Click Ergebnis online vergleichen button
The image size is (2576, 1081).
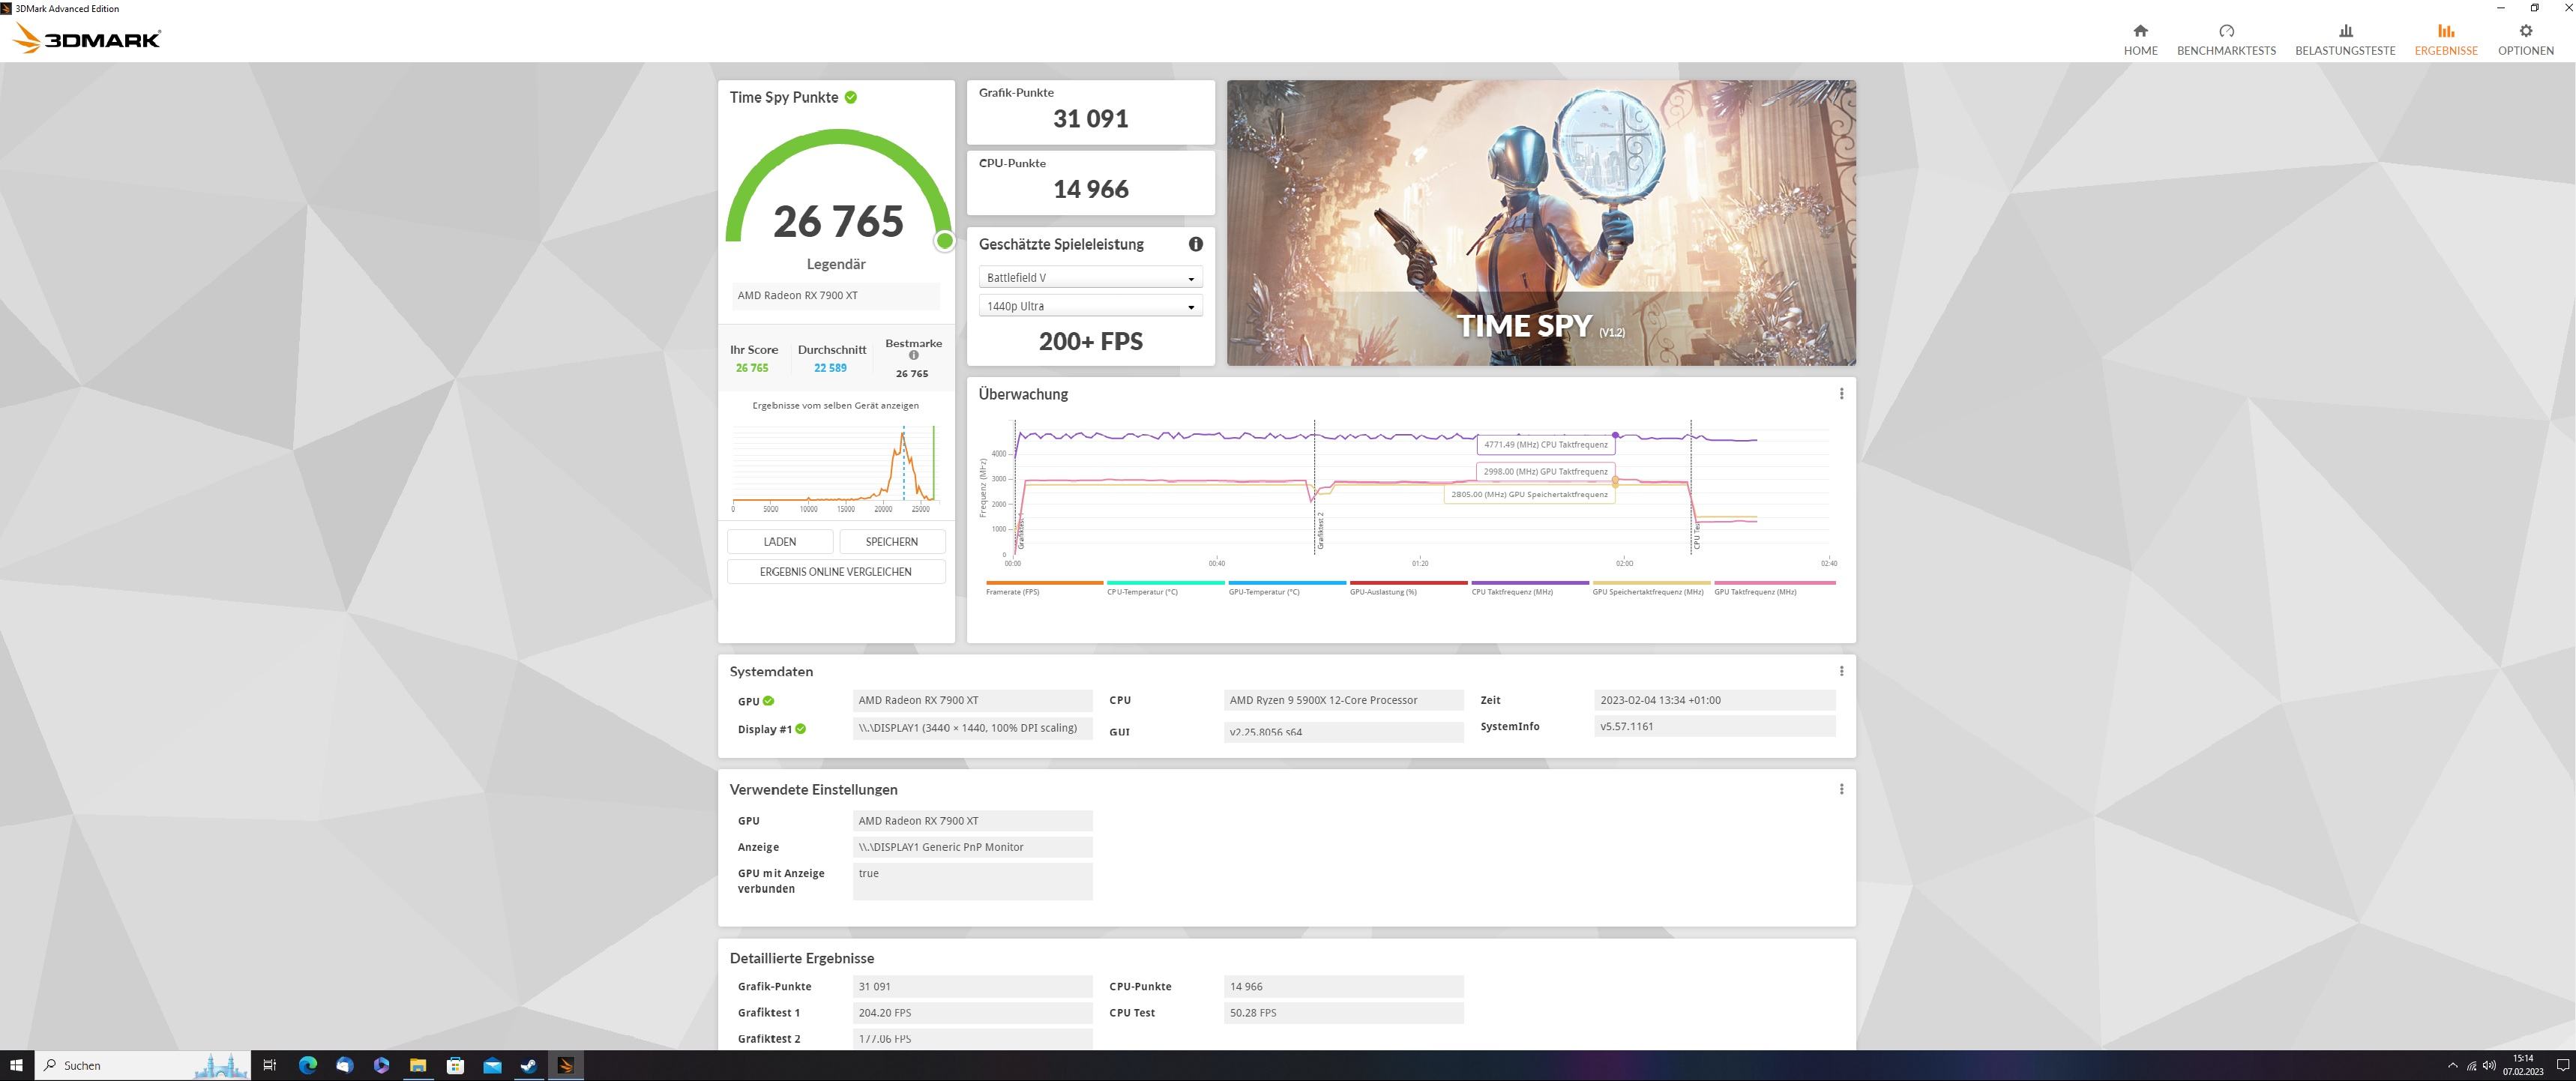835,572
